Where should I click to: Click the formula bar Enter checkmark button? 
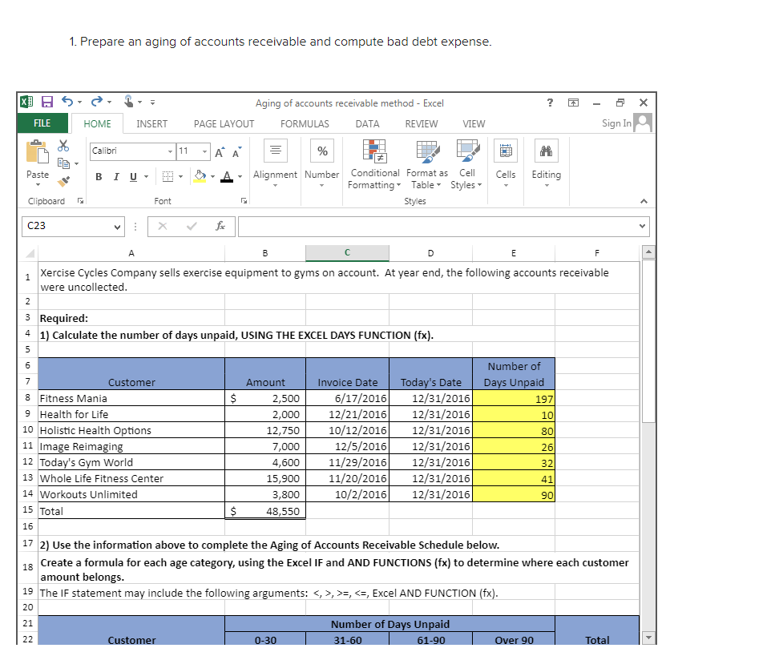tap(192, 226)
